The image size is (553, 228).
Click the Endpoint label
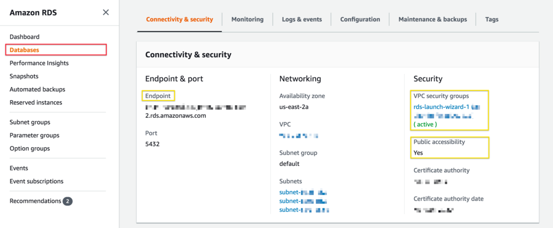tap(158, 96)
